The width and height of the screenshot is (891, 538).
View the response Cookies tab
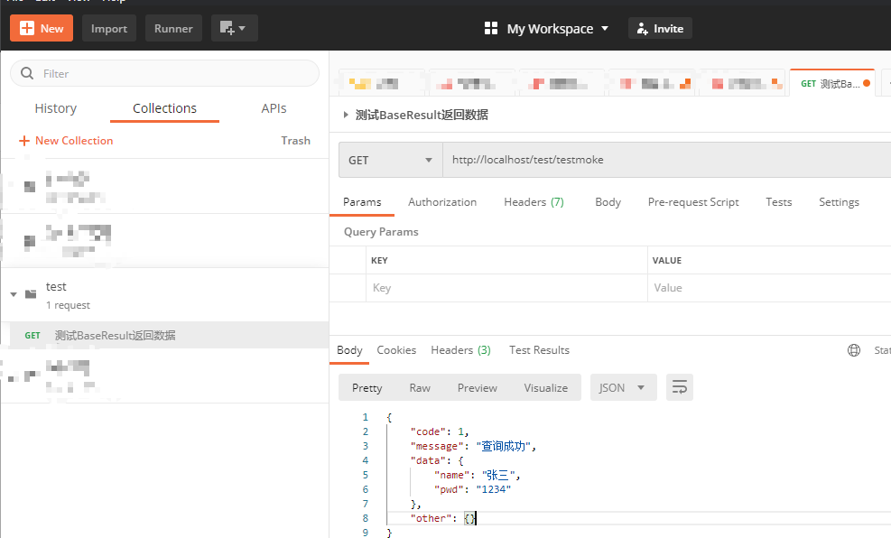(x=396, y=350)
